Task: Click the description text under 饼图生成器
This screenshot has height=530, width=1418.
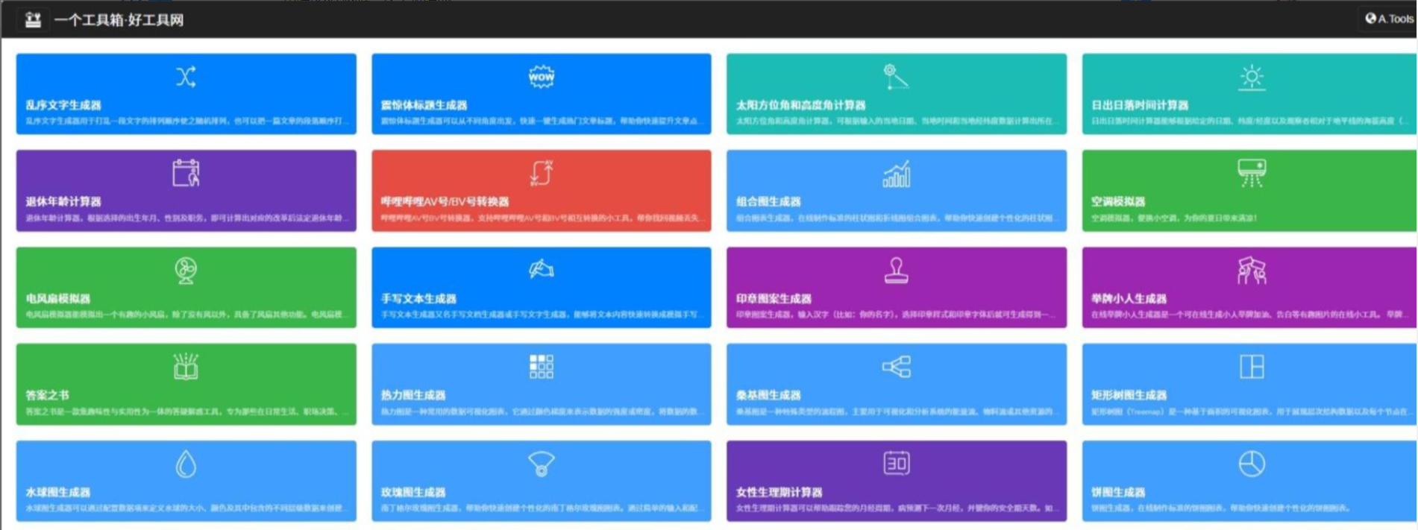Action: pos(1220,508)
